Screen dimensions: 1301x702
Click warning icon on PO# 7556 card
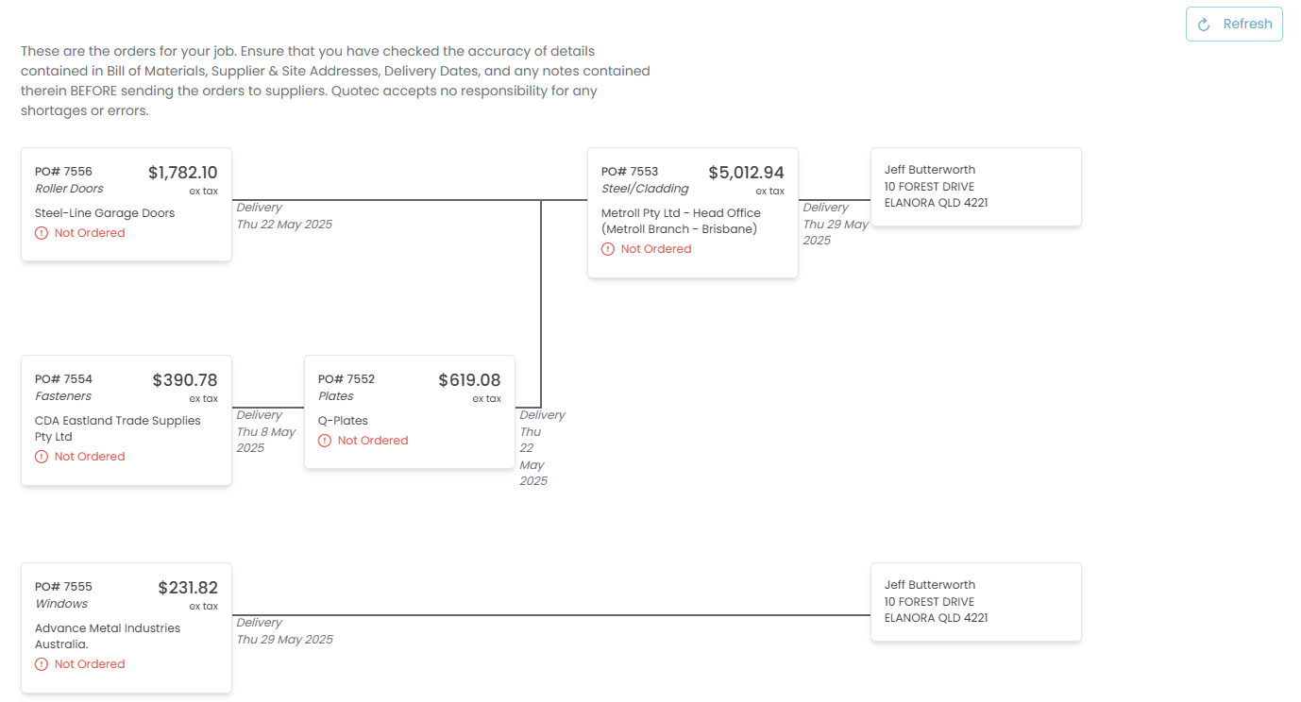coord(42,233)
